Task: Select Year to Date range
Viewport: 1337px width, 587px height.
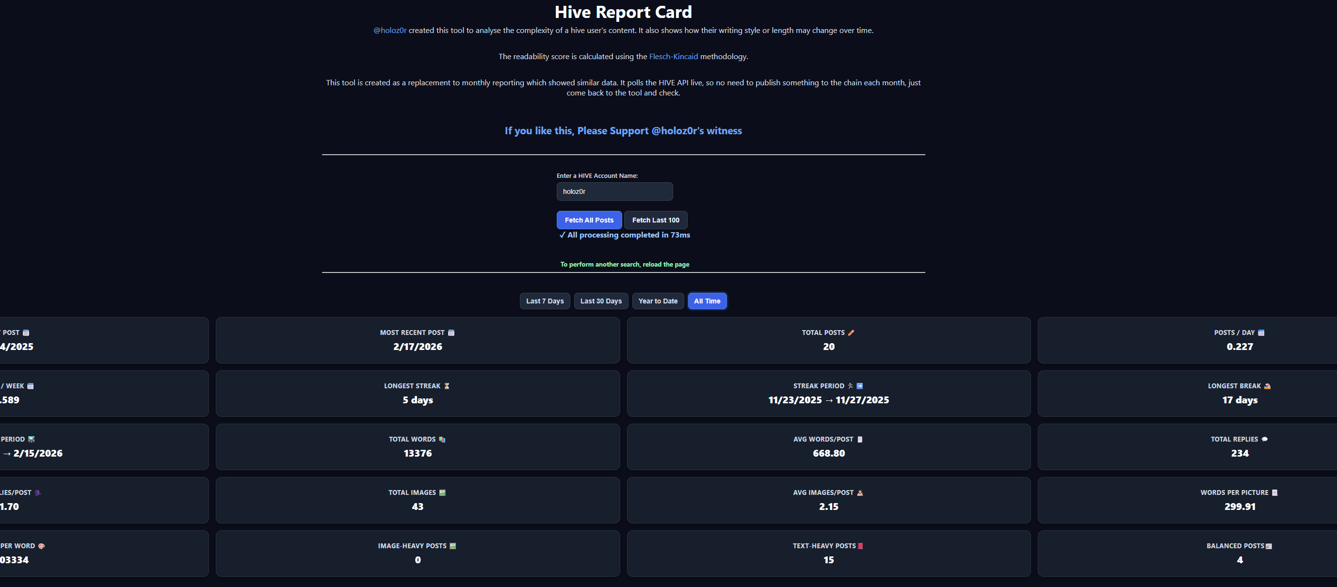Action: [x=658, y=301]
